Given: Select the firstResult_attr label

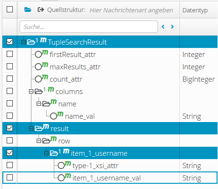Looking at the screenshot, I should (73, 55).
